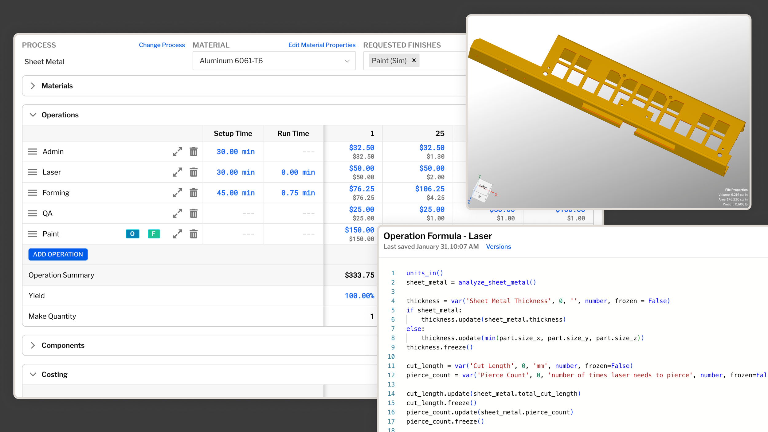Edit the Yield value 100.00%
The width and height of the screenshot is (768, 432).
coord(359,296)
